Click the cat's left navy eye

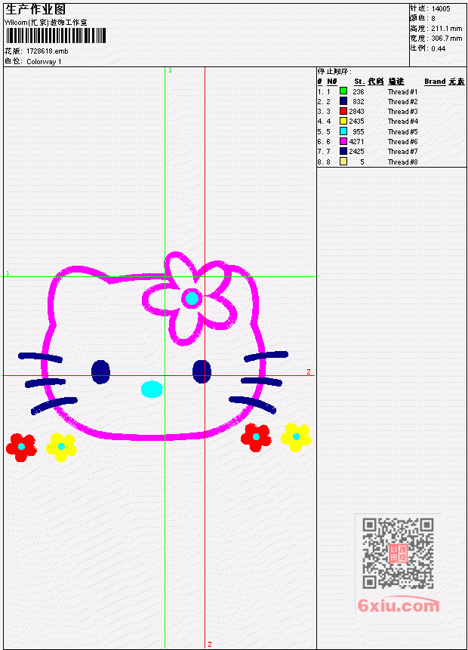pyautogui.click(x=100, y=372)
